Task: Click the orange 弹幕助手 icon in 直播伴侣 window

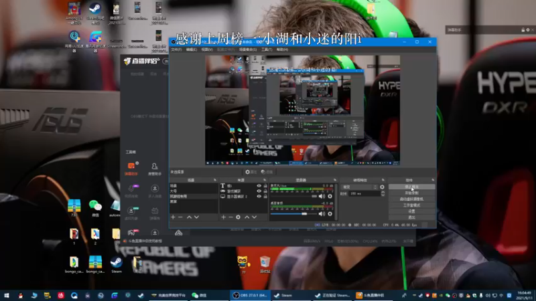Action: 131,169
